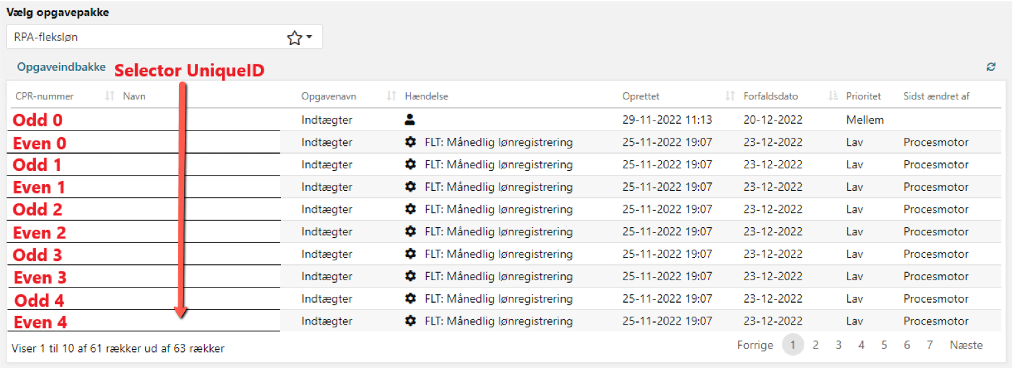1013x369 pixels.
Task: Refresh the task inbox with the reload icon
Action: pyautogui.click(x=991, y=67)
